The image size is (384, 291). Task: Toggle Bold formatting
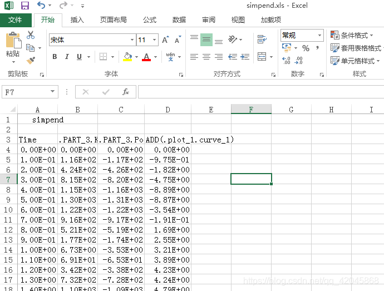click(x=55, y=57)
